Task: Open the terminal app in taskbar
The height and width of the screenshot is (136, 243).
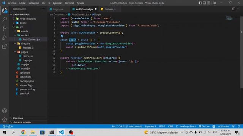Action: pos(52,132)
